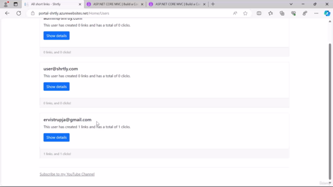Select the ervistrupja@gmail.com heading
Image resolution: width=333 pixels, height=187 pixels.
click(x=67, y=119)
